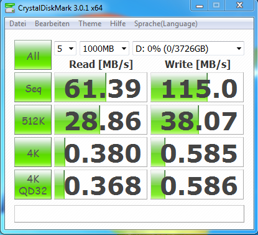Open the Sprache(Language) menu

coord(166,24)
